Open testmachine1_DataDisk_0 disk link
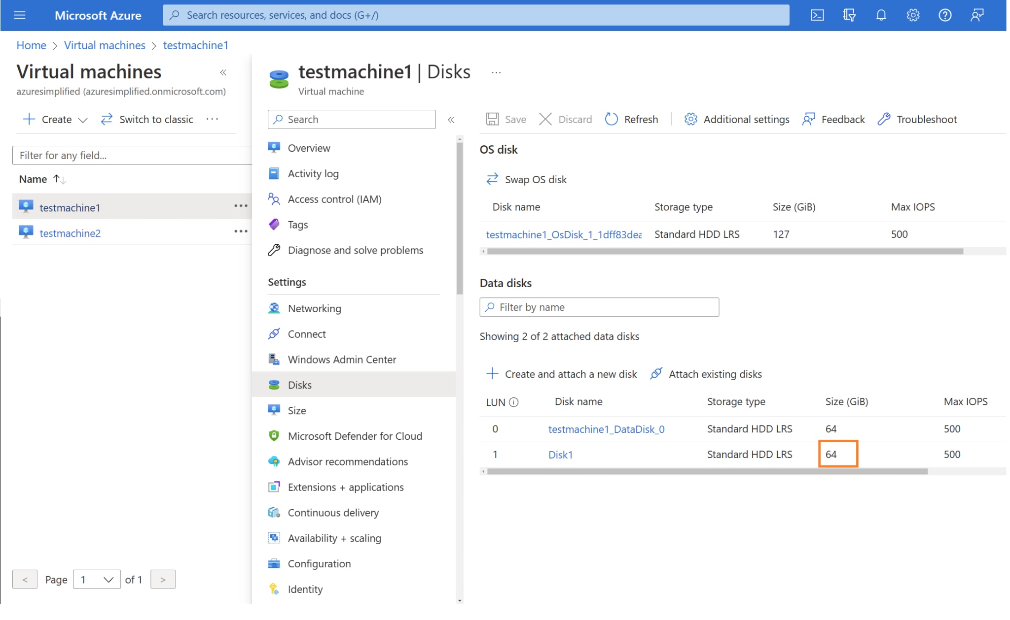This screenshot has height=620, width=1010. (606, 429)
